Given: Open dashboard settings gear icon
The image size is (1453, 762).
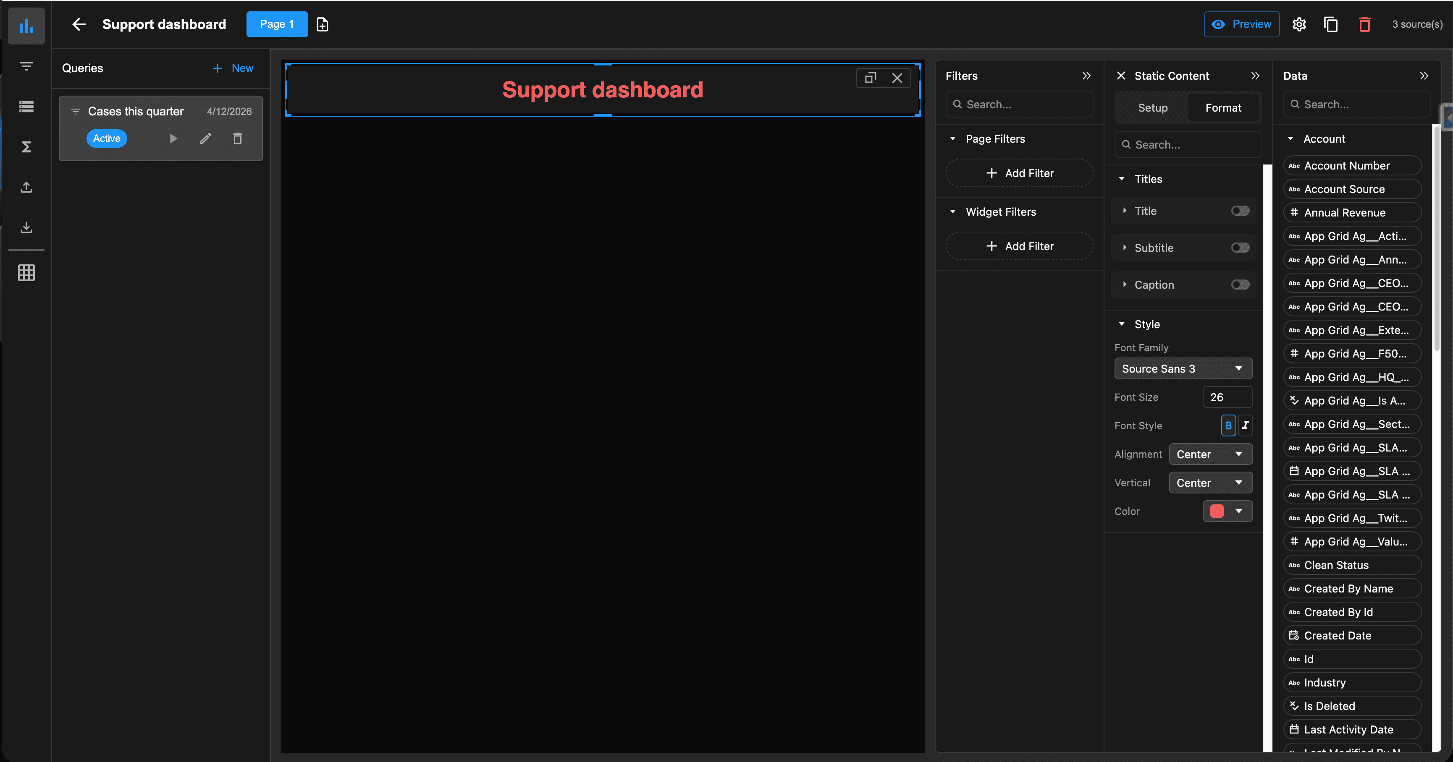Looking at the screenshot, I should [1299, 24].
